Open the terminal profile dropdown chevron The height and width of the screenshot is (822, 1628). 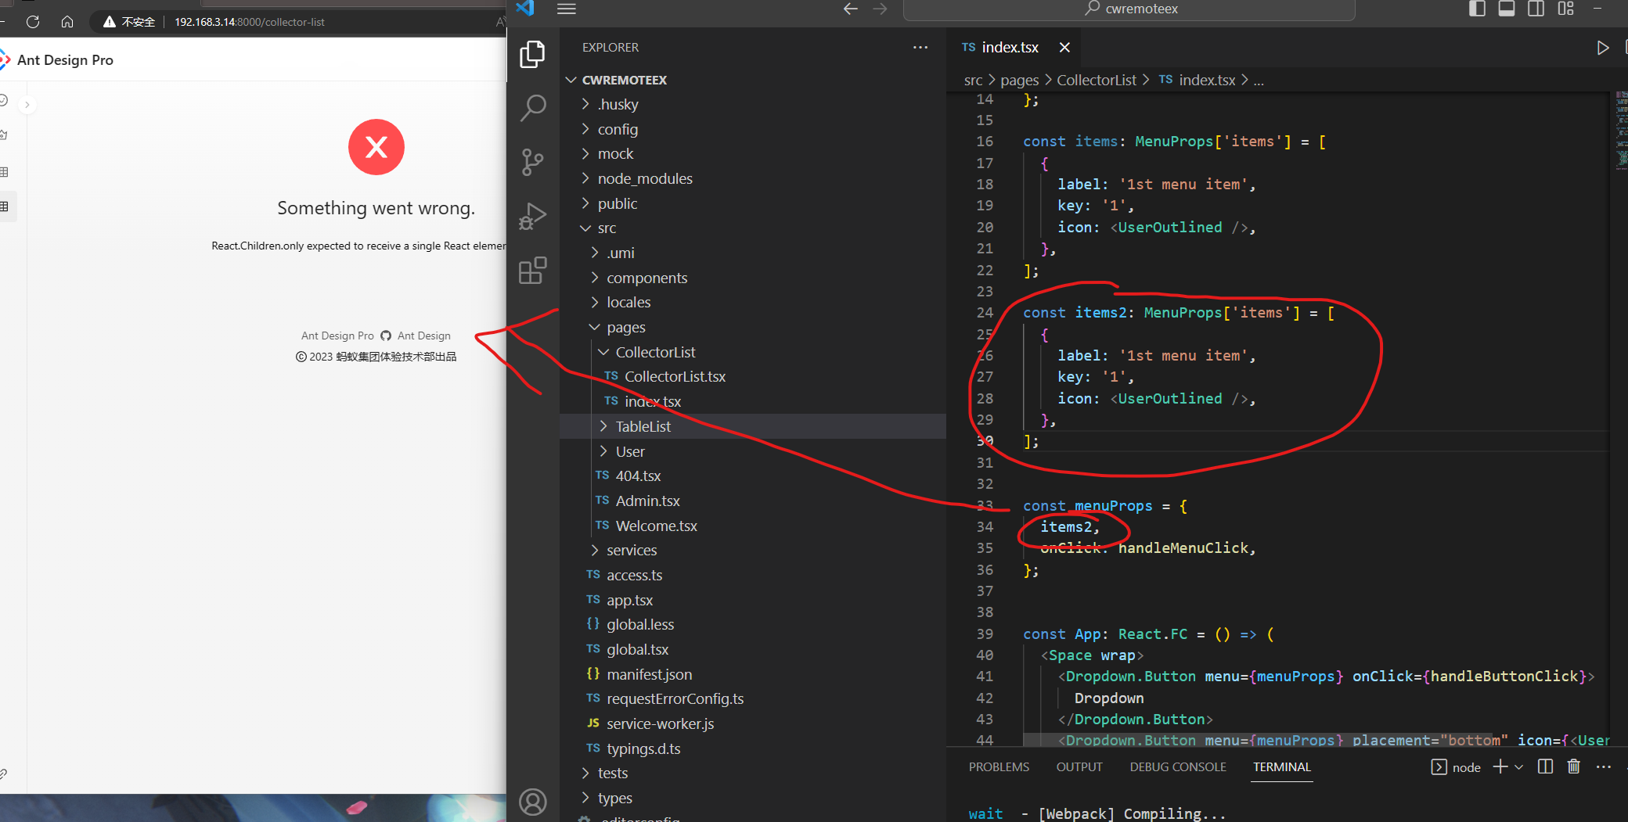[1519, 766]
